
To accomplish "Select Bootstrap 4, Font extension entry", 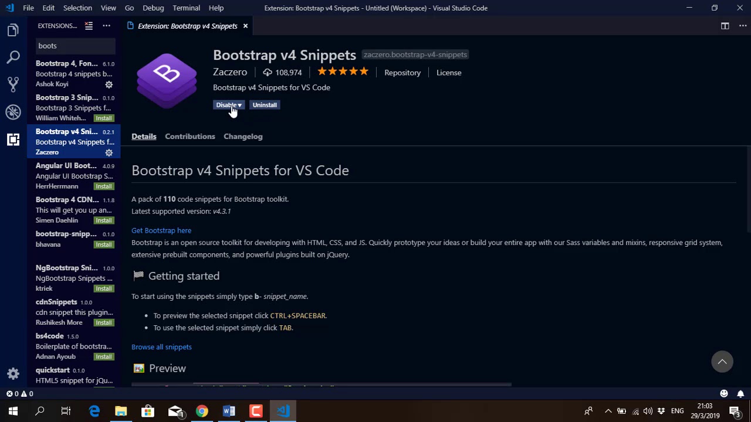I will [x=74, y=73].
